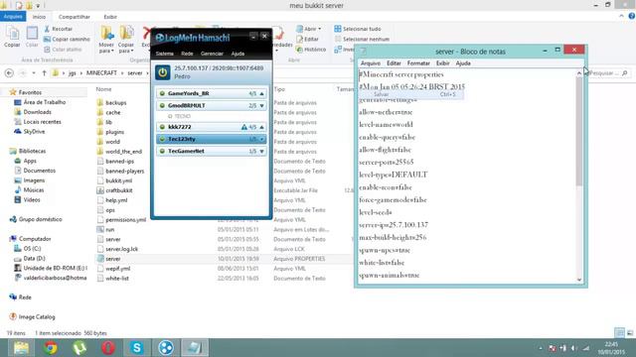The width and height of the screenshot is (636, 357).
Task: Open the Rede menu in Hamachi
Action: click(187, 54)
